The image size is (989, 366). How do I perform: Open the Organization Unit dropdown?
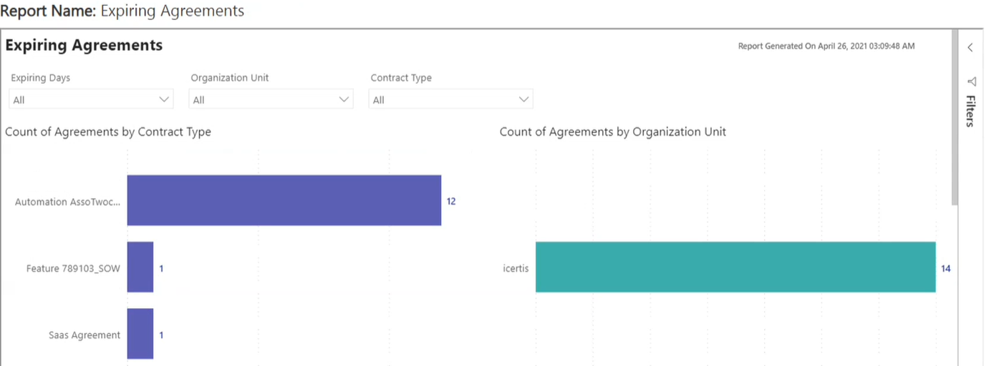coord(271,99)
